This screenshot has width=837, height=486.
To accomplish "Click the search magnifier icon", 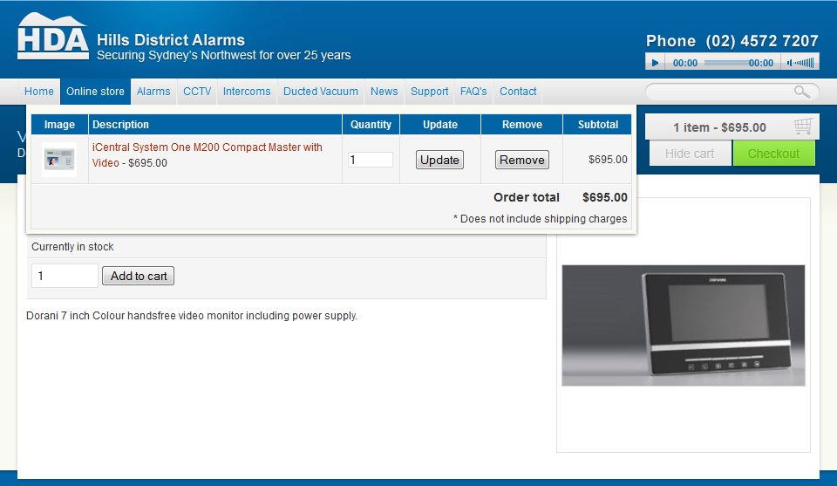I will tap(802, 92).
